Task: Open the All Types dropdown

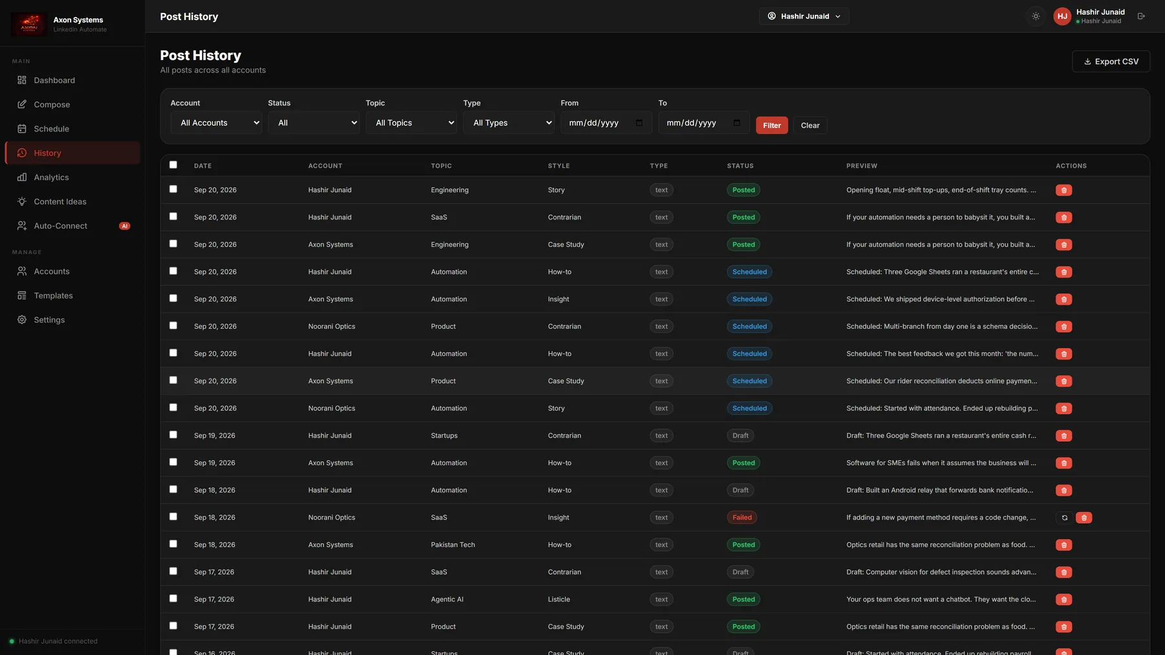Action: pos(509,123)
